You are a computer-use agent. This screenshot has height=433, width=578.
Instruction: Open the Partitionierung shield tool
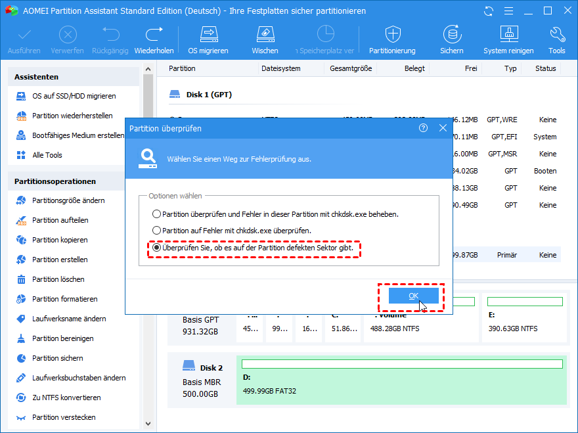393,40
